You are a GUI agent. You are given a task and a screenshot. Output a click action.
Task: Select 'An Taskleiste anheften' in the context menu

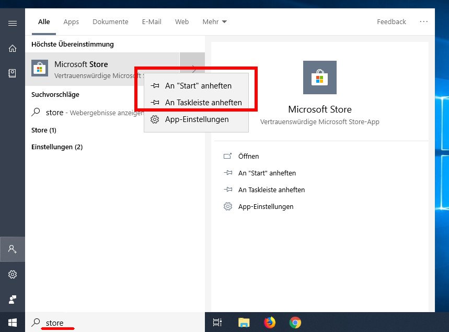[x=203, y=102]
